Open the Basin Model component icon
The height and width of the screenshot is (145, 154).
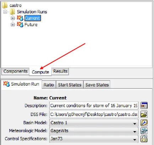pyautogui.click(x=144, y=123)
